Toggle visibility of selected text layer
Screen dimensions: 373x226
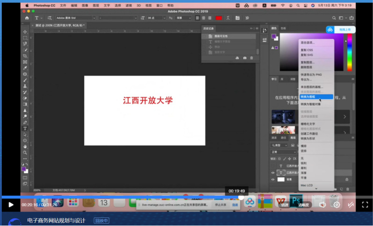coord(273,172)
